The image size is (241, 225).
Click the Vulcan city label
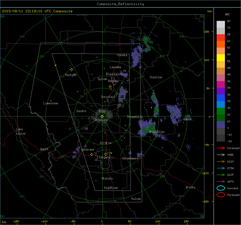click(136, 199)
